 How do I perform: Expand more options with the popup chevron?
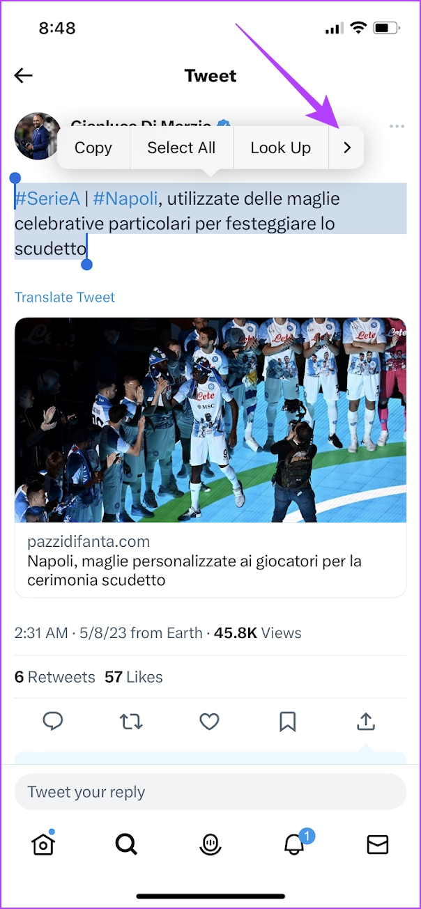[347, 148]
